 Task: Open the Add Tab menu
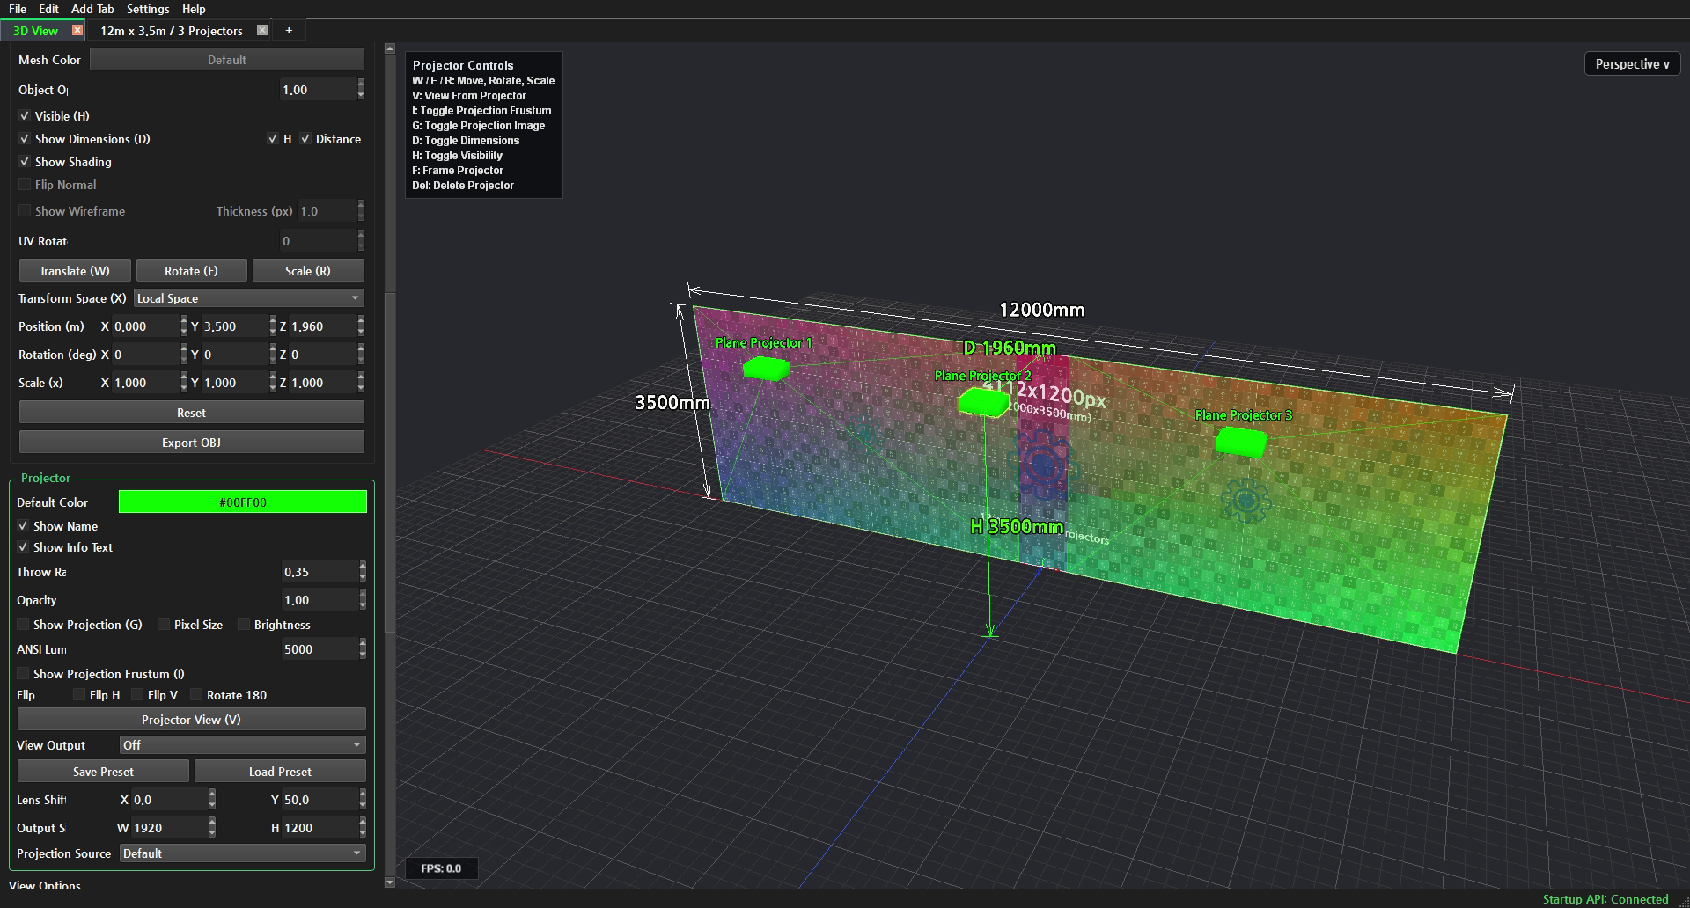point(92,9)
